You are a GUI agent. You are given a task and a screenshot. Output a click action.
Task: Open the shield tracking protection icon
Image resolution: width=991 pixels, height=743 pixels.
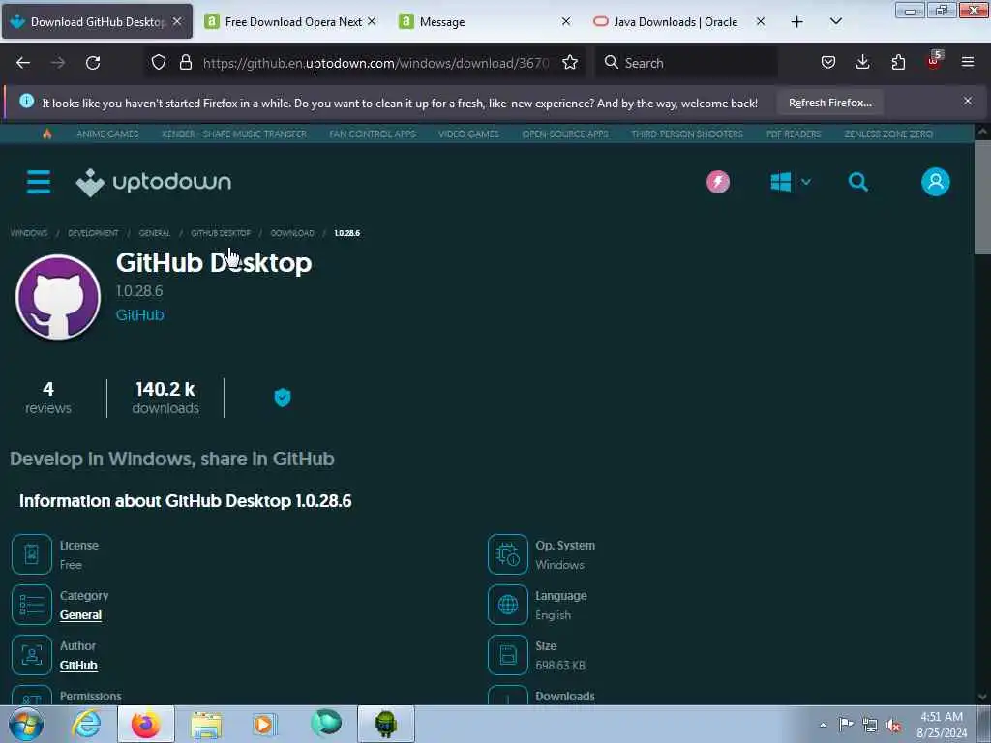click(x=159, y=62)
